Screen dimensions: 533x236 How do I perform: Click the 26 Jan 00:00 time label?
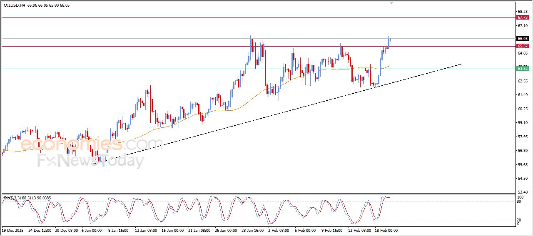click(226, 230)
